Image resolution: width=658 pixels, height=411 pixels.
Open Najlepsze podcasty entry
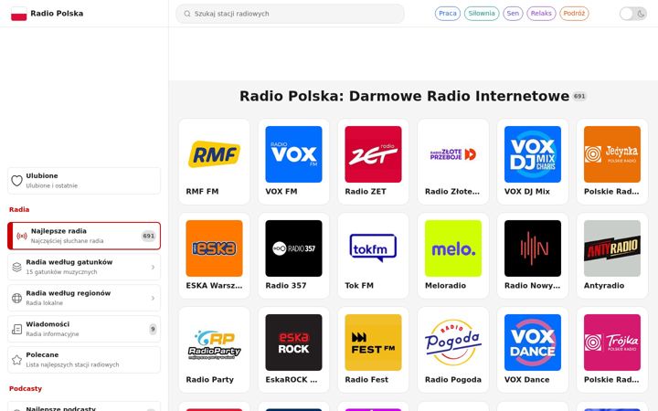[84, 407]
